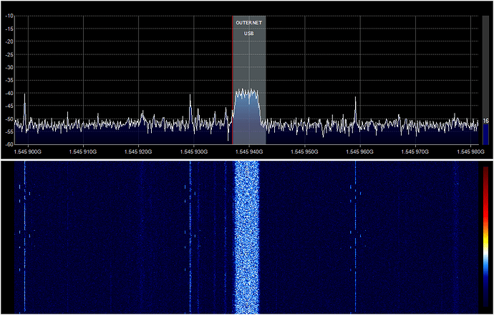494x315 pixels.
Task: Select the 1.545 950G frequency tick label
Action: [x=305, y=151]
